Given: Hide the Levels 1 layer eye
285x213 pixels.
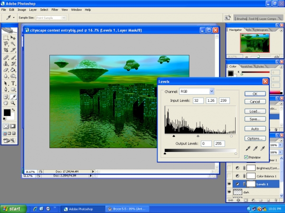Looking at the screenshot, I should click(x=229, y=184).
